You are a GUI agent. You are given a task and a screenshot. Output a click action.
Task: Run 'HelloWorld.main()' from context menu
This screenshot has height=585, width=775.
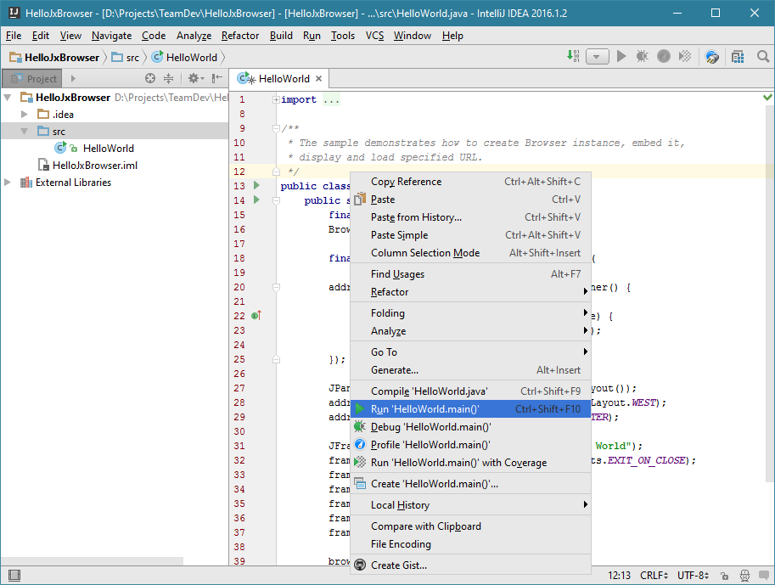(470, 409)
